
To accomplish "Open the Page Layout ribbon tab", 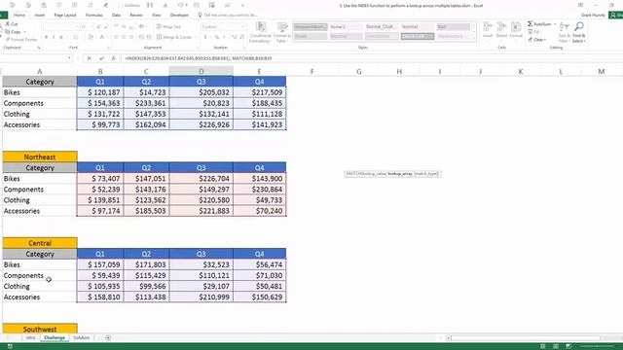I will pyautogui.click(x=65, y=16).
